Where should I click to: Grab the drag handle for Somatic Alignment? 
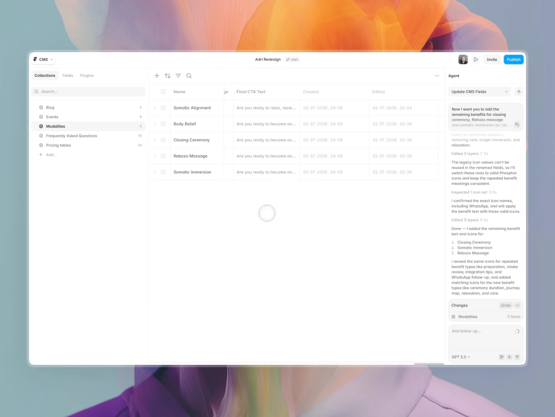[x=155, y=108]
